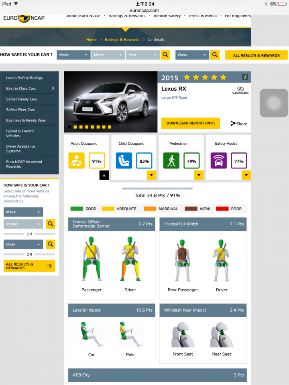289x385 pixels.
Task: Open Ratings & Rewards top menu
Action: point(127,16)
